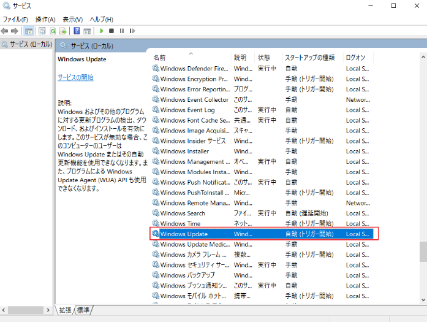The image size is (427, 322).
Task: Open the 表示(V) menu
Action: coord(73,20)
